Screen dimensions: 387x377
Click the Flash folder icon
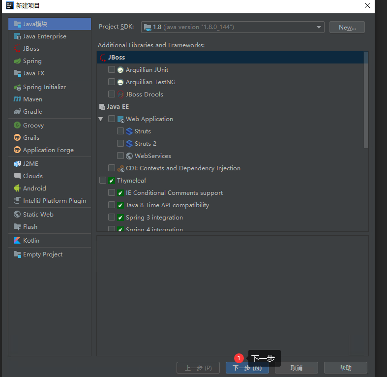pyautogui.click(x=17, y=227)
